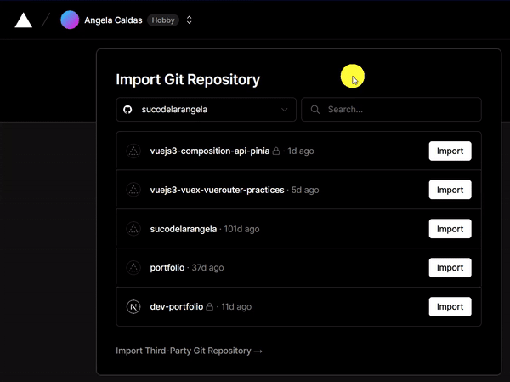510x382 pixels.
Task: Click the magnifier icon in search box
Action: (x=314, y=110)
